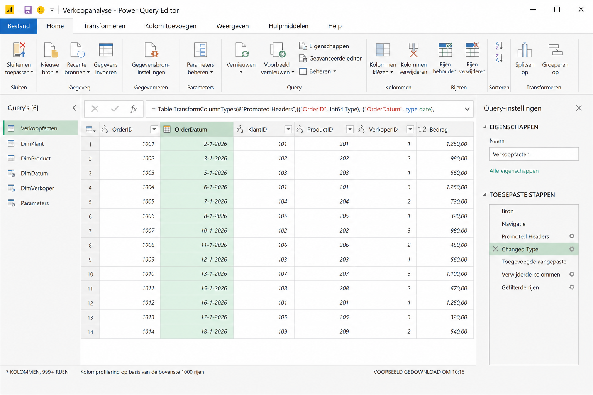Select the DimKlant query
Image resolution: width=593 pixels, height=395 pixels.
[41, 143]
